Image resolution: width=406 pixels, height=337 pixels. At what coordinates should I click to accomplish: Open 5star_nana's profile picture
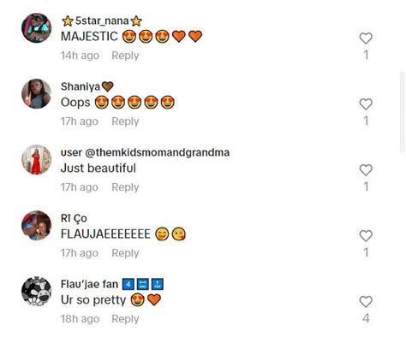(x=37, y=28)
